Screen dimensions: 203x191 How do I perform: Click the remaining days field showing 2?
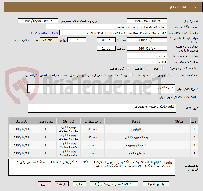(77, 40)
